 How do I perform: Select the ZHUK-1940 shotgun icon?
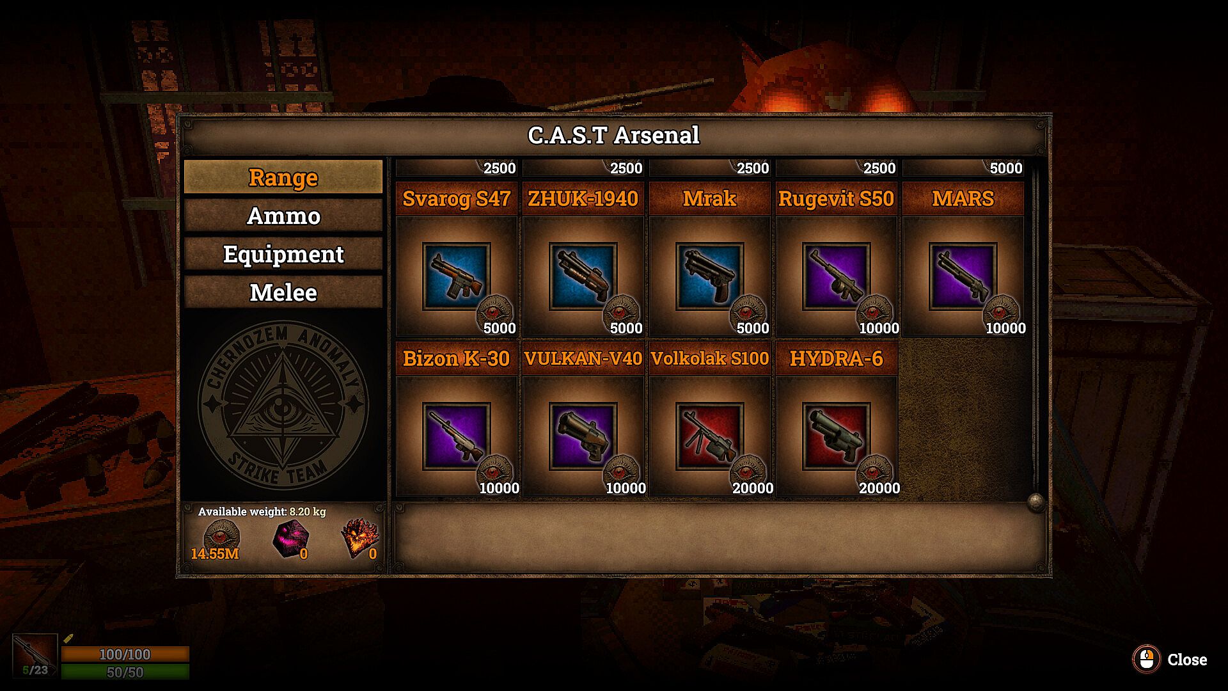click(x=583, y=276)
